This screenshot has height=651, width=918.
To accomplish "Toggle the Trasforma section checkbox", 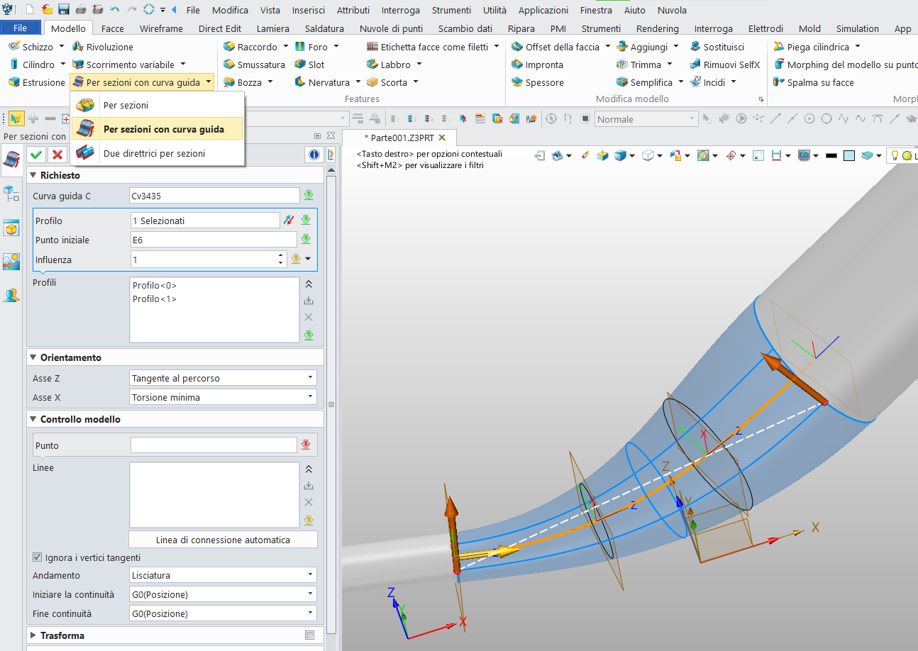I will (x=309, y=635).
